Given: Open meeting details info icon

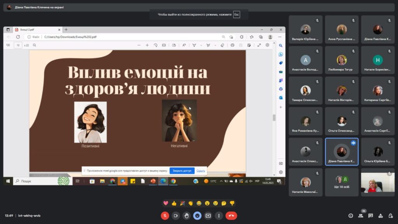Looking at the screenshot, I should point(351,215).
